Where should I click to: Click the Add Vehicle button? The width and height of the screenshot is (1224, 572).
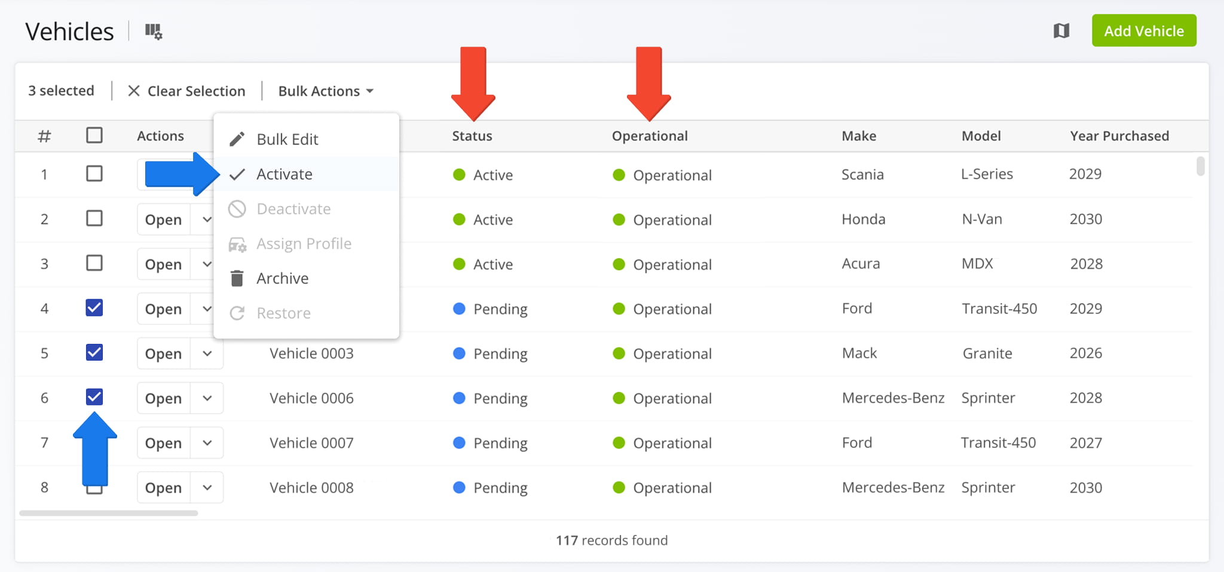(1144, 30)
